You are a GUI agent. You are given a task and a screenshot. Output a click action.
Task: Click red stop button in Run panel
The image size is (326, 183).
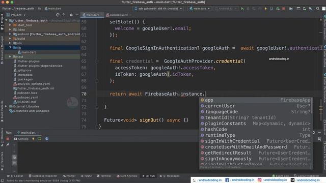tap(8, 139)
